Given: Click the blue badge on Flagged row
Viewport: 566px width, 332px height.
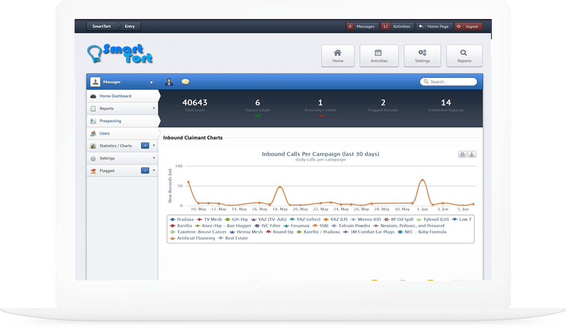Looking at the screenshot, I should [x=145, y=171].
